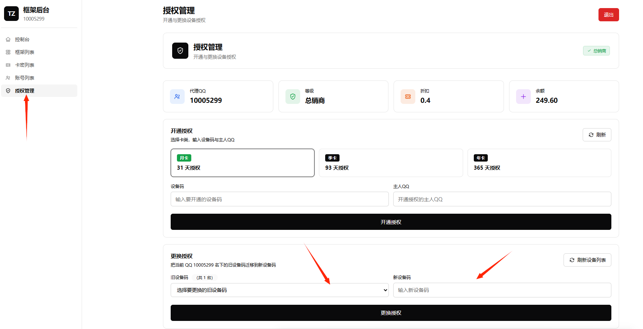This screenshot has width=643, height=329.
Task: Click the ticket icon beside 卡密列表
Action: point(8,65)
